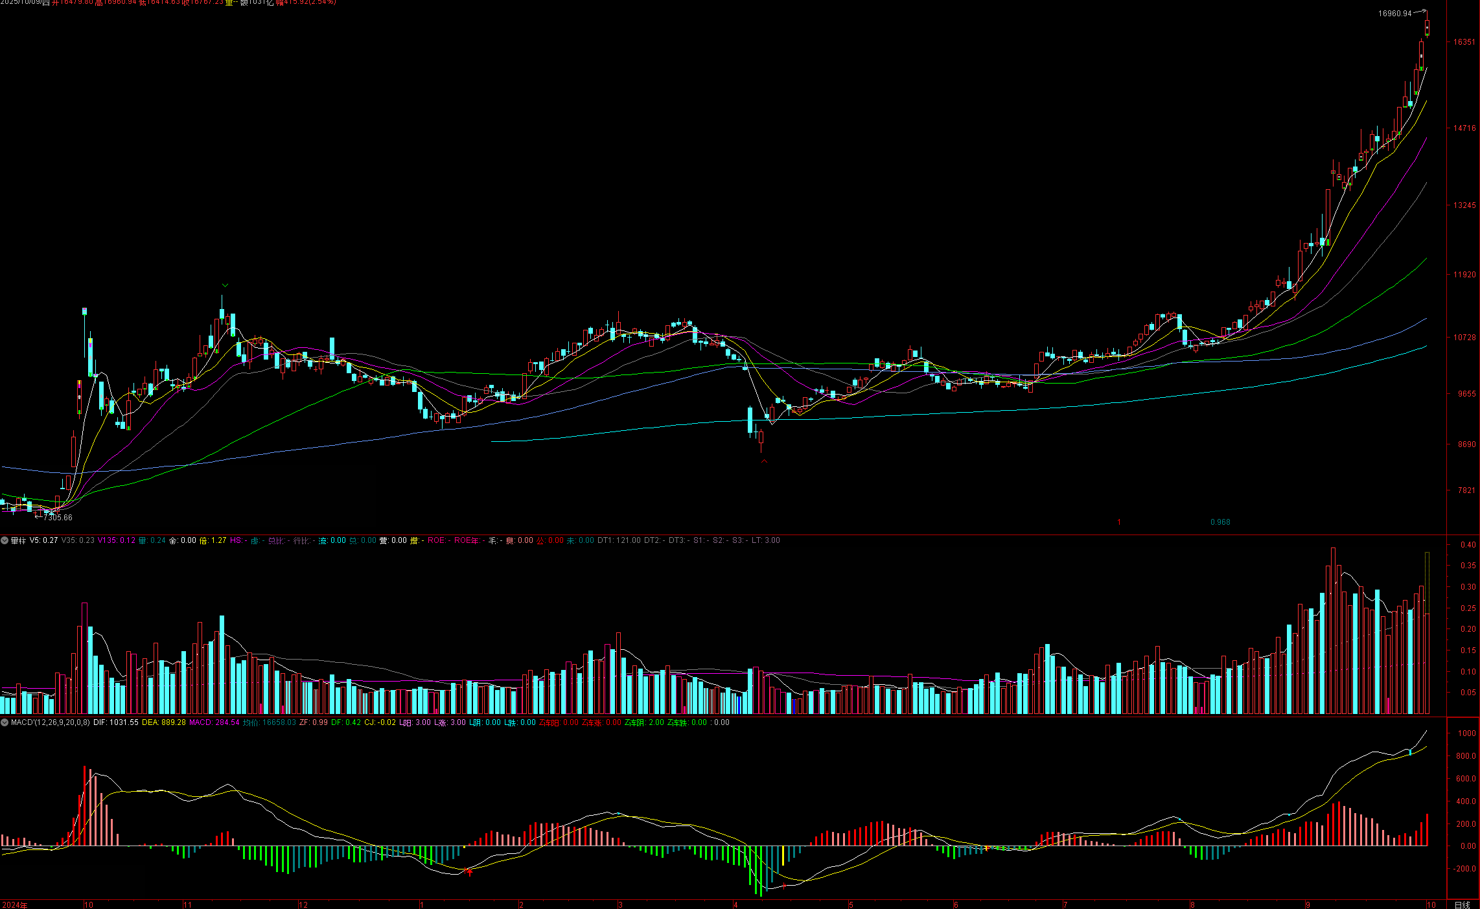This screenshot has height=909, width=1480.
Task: Click the red up-arrow marker below April low
Action: click(764, 461)
